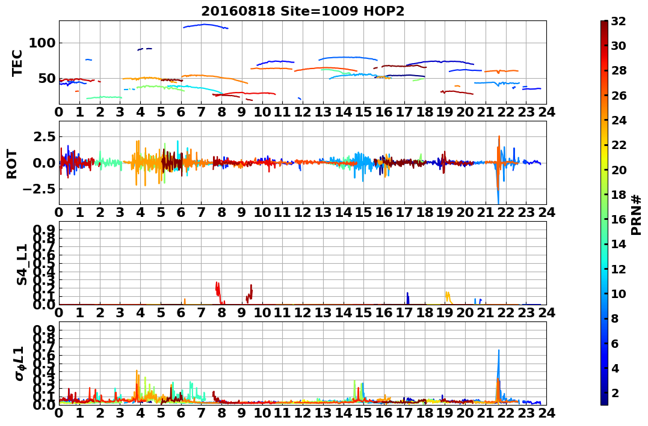Click the yellow S4 bump near hour 19
Screen dimensions: 648x426
448,296
